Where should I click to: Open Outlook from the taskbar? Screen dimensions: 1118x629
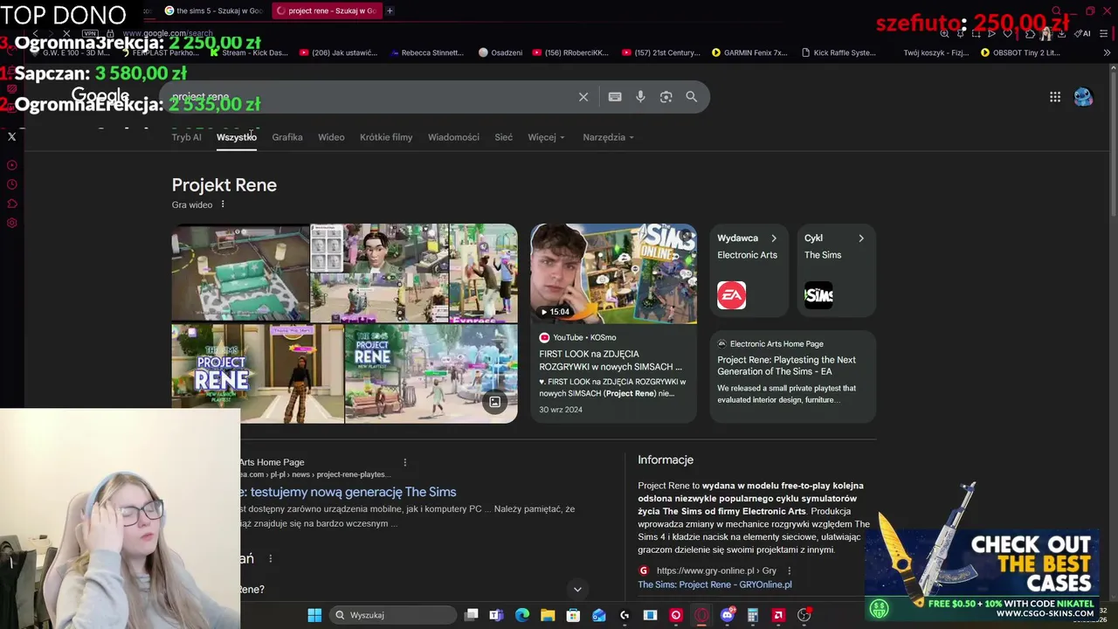click(598, 615)
